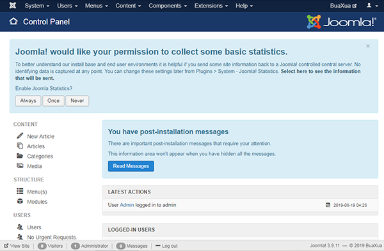
Task: Expand the System dropdown menu
Action: coord(37,6)
